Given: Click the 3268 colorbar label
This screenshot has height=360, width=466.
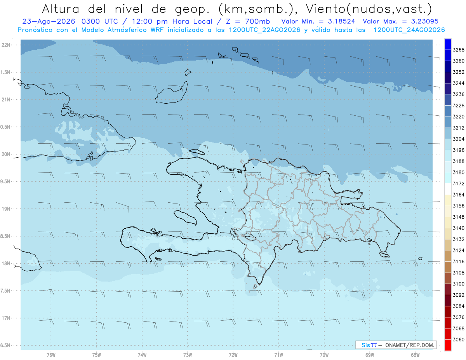Looking at the screenshot, I should (x=459, y=50).
